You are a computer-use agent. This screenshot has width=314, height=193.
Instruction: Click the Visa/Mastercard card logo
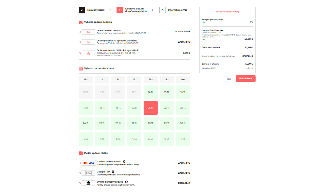88,163
